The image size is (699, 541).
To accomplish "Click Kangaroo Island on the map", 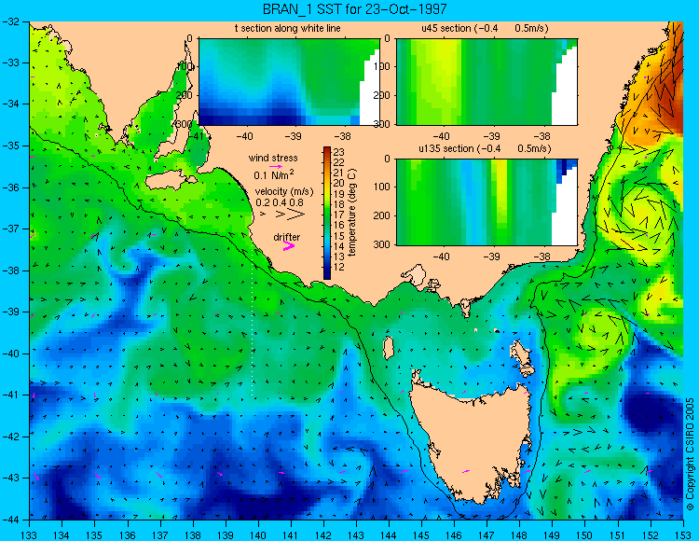I will point(166,181).
